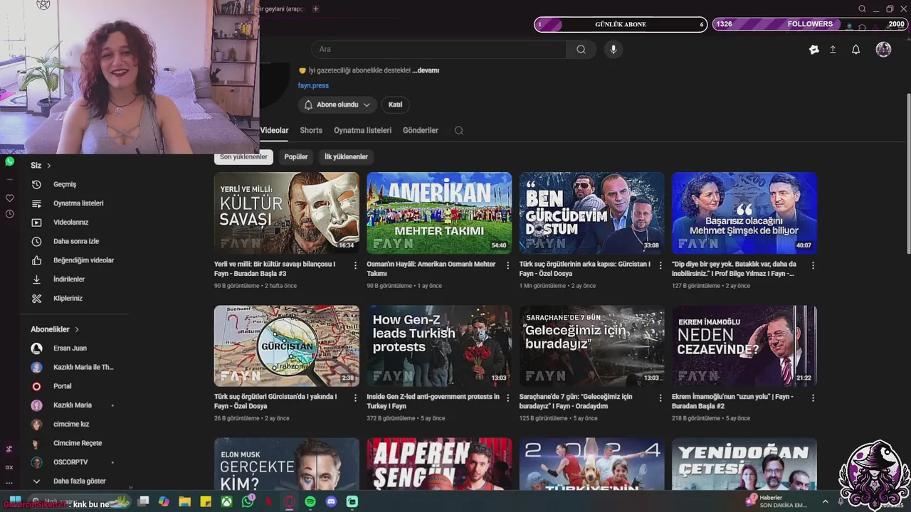
Task: Open OSCORPTV subscription channel
Action: tap(70, 462)
